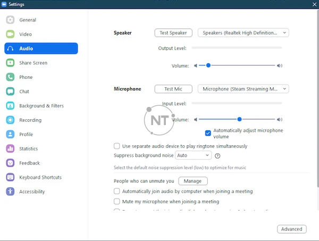Disable automatically adjust microphone volume
The height and width of the screenshot is (241, 319).
208,133
